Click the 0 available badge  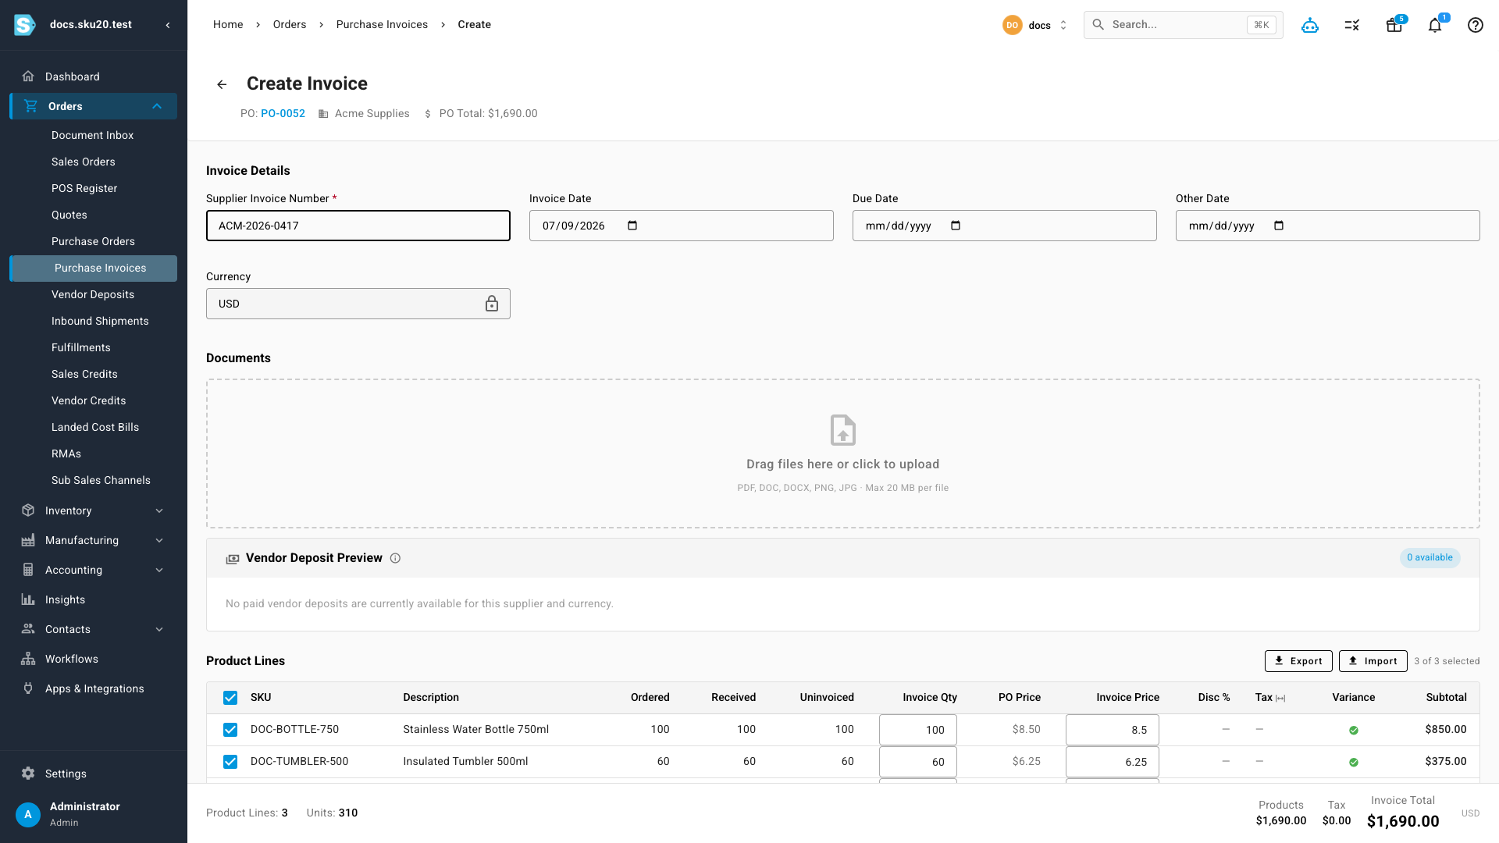click(1430, 558)
